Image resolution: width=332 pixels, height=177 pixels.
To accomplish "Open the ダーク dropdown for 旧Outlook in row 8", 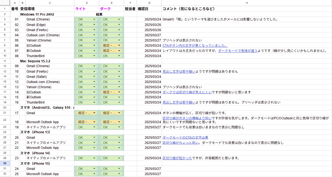I will pyautogui.click(x=119, y=46).
